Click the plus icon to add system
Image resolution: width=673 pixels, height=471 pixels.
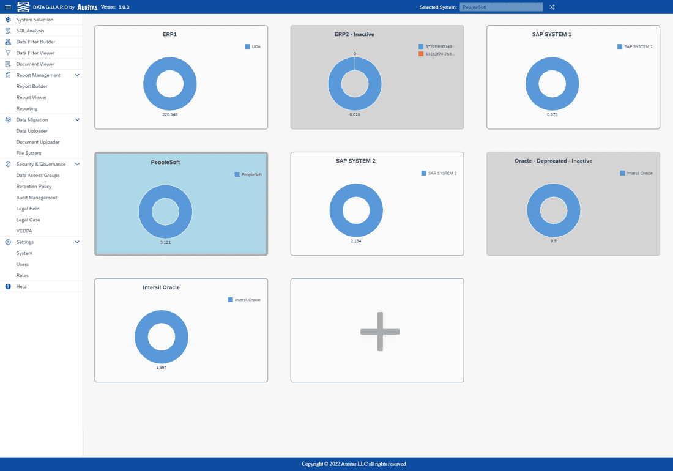pyautogui.click(x=380, y=332)
